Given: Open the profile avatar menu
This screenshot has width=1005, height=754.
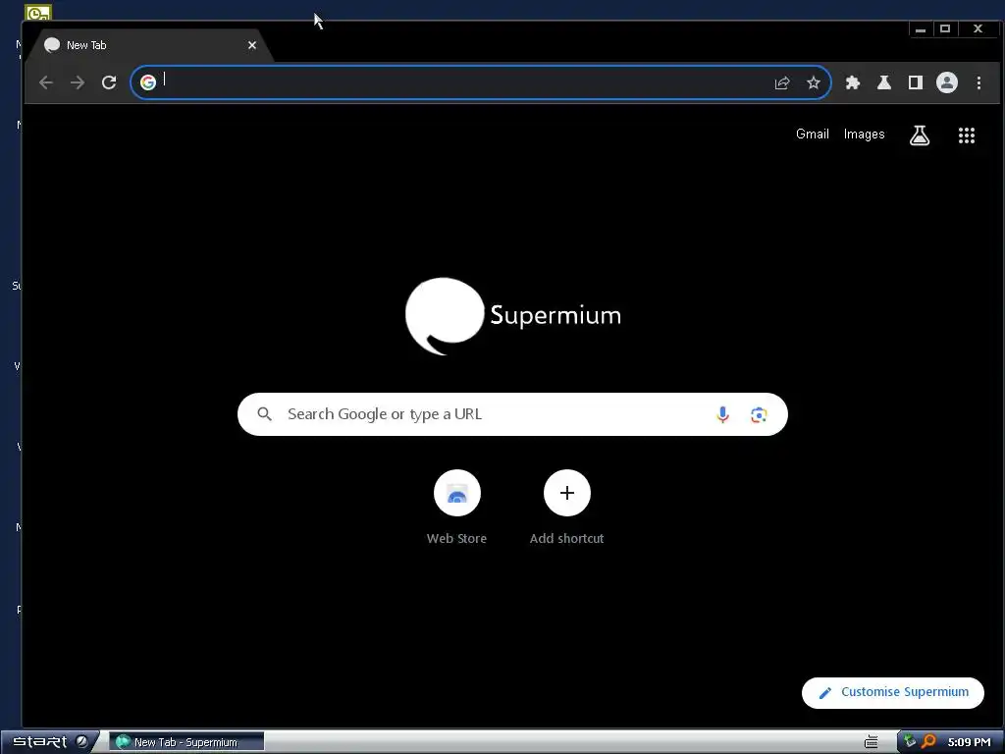Looking at the screenshot, I should (947, 82).
